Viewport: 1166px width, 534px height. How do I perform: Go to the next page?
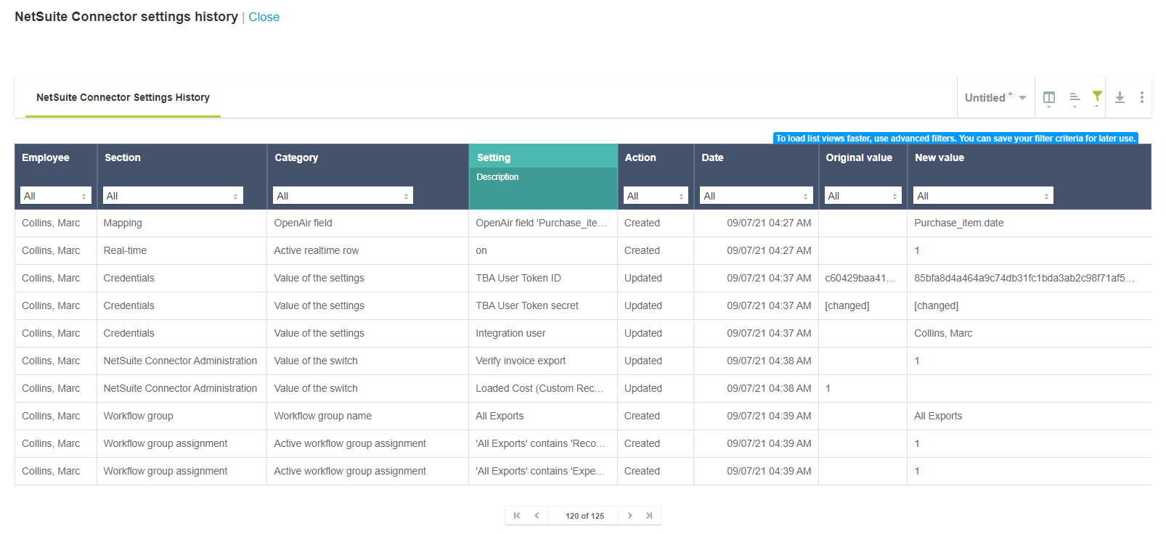[629, 516]
